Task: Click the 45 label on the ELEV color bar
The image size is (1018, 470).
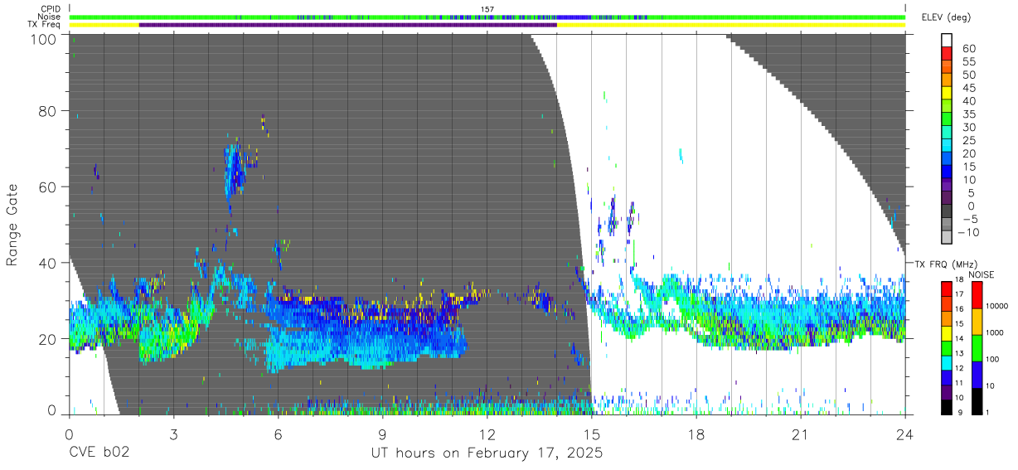Action: (969, 88)
